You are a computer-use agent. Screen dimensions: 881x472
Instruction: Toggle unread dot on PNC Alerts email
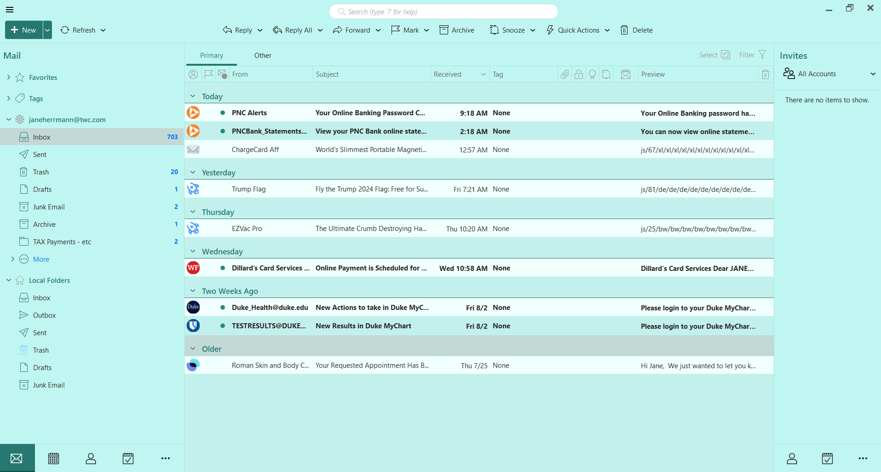tap(223, 113)
